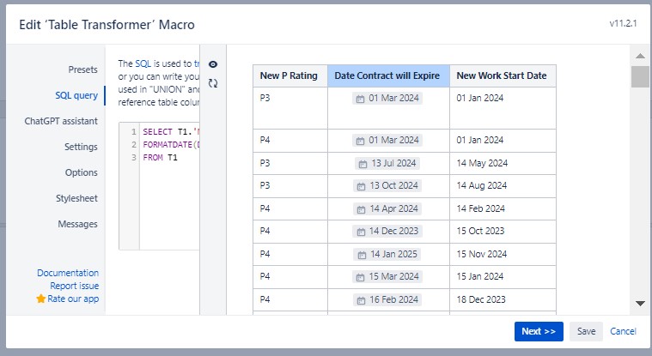
Task: Click the 13 Jul 2024 date cell
Action: coord(388,164)
